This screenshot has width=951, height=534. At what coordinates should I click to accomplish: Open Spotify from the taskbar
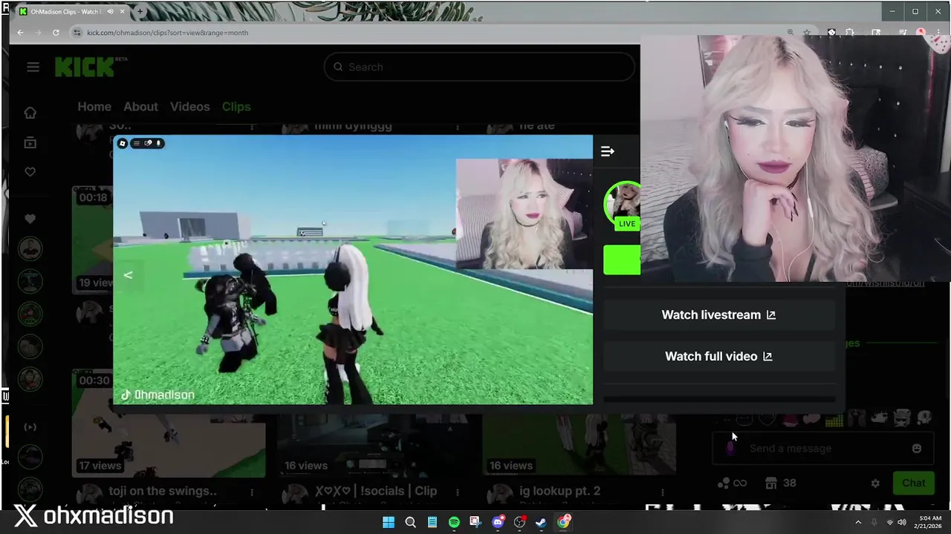(454, 522)
